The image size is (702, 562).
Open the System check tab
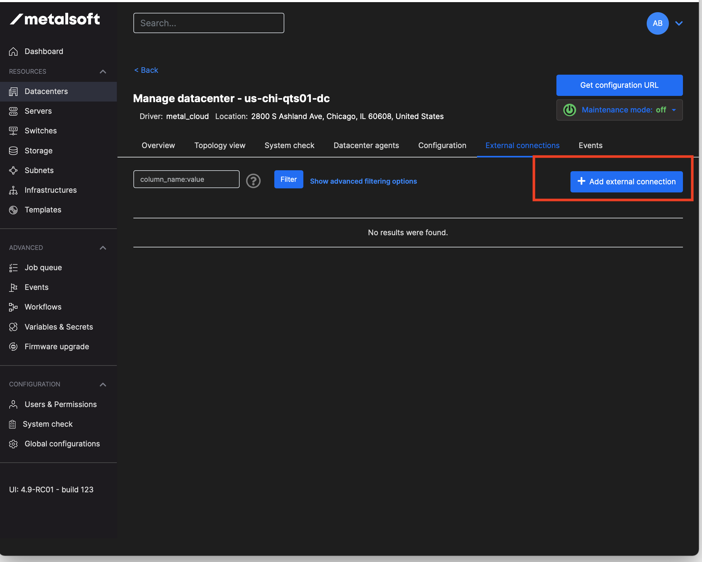pyautogui.click(x=290, y=146)
